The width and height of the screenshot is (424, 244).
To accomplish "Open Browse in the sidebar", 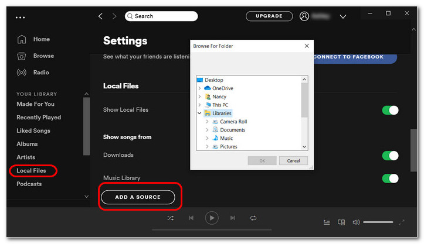I will 43,56.
